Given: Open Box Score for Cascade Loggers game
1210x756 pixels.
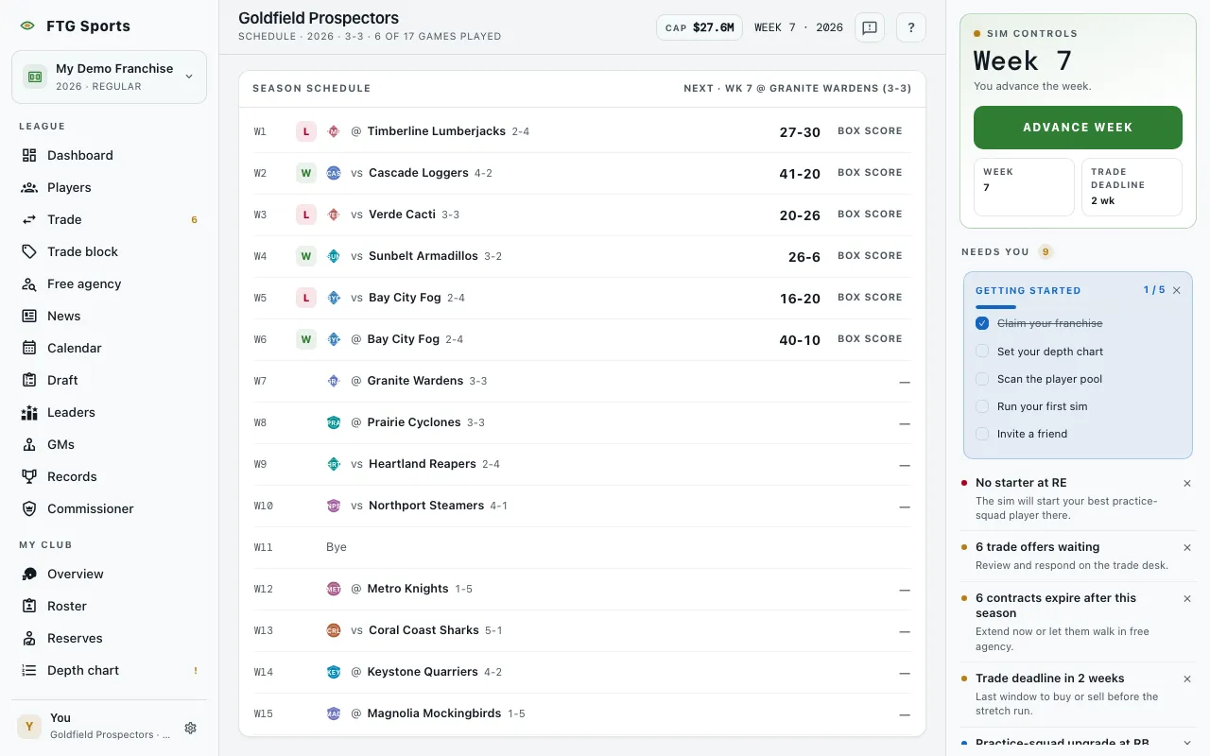Looking at the screenshot, I should coord(870,173).
